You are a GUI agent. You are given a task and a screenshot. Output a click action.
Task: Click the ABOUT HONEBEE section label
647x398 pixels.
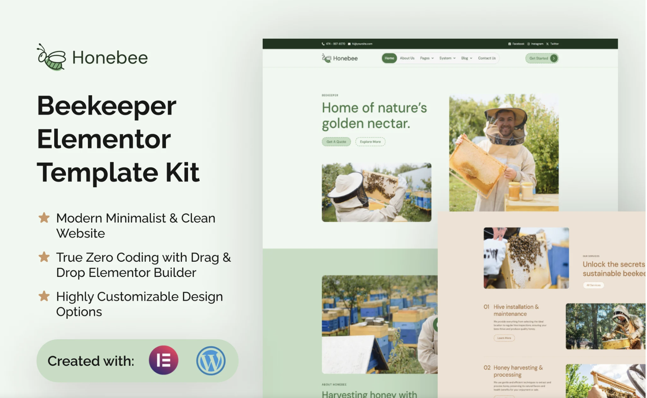pos(334,384)
